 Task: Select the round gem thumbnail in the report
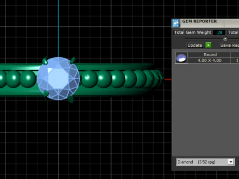click(181, 58)
